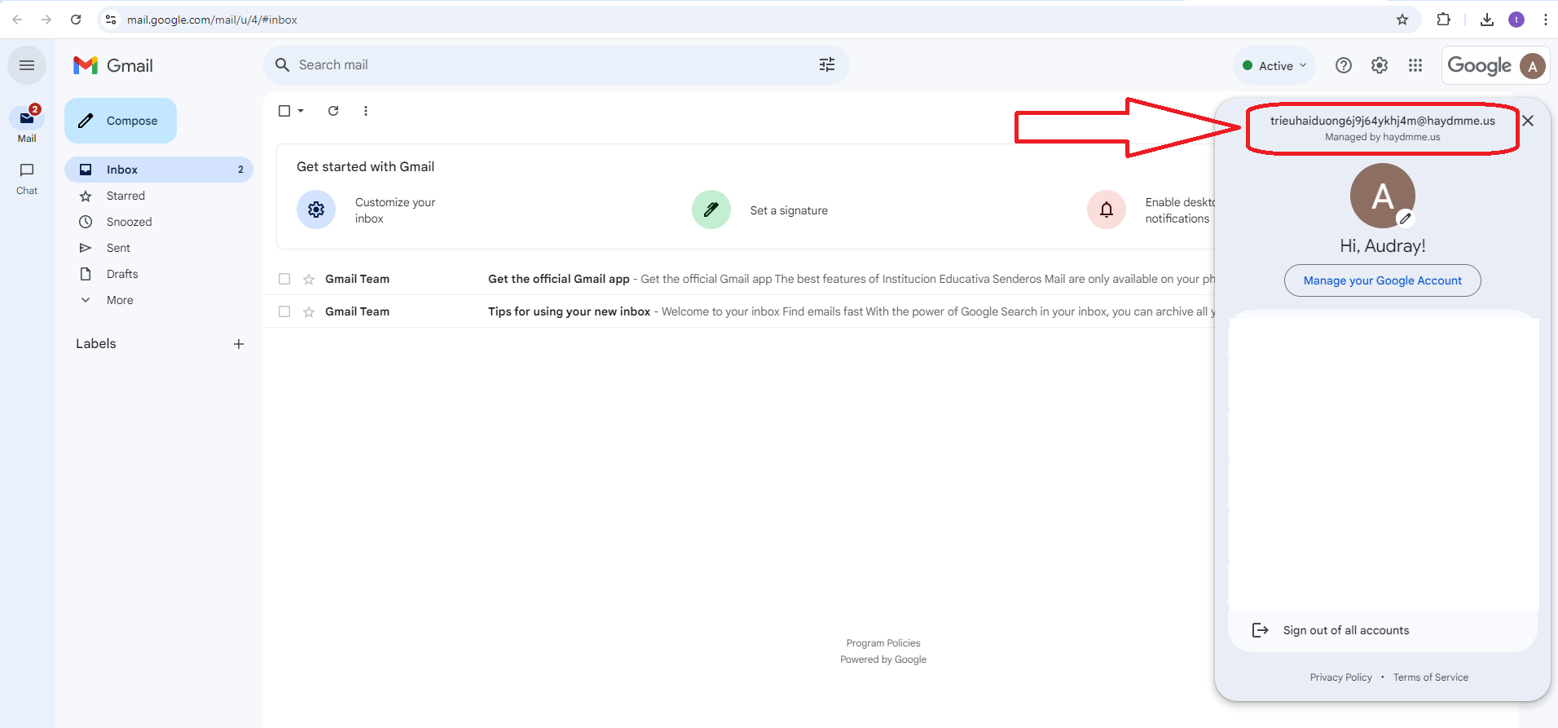Click the plus icon to create a new label
Viewport: 1558px width, 728px height.
[239, 344]
